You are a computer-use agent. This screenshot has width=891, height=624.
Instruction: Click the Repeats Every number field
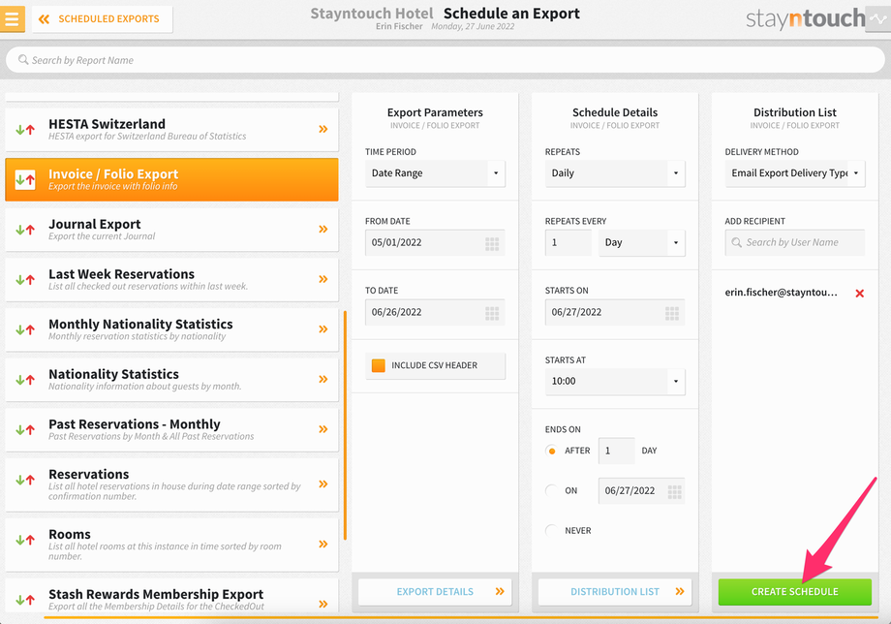point(568,242)
